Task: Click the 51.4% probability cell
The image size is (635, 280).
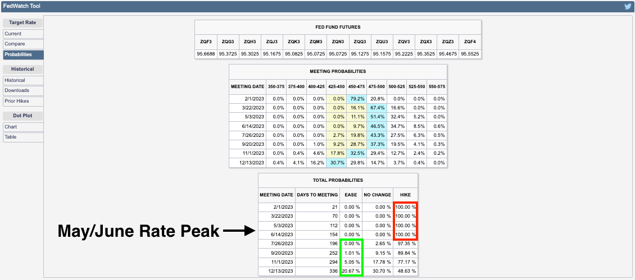Action: pos(377,117)
